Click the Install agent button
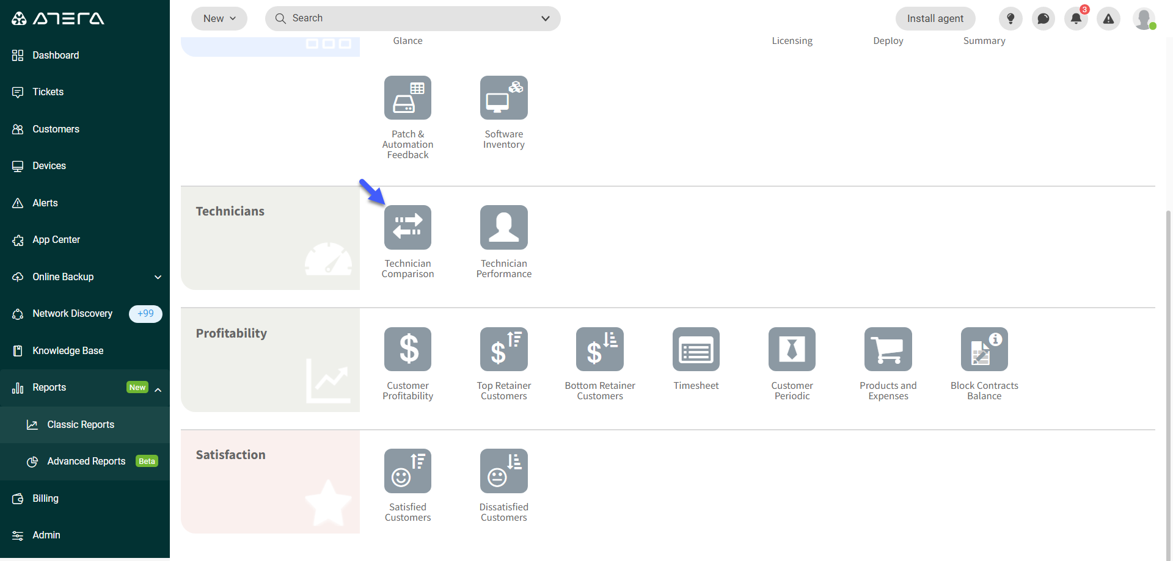The width and height of the screenshot is (1173, 561). 935,18
